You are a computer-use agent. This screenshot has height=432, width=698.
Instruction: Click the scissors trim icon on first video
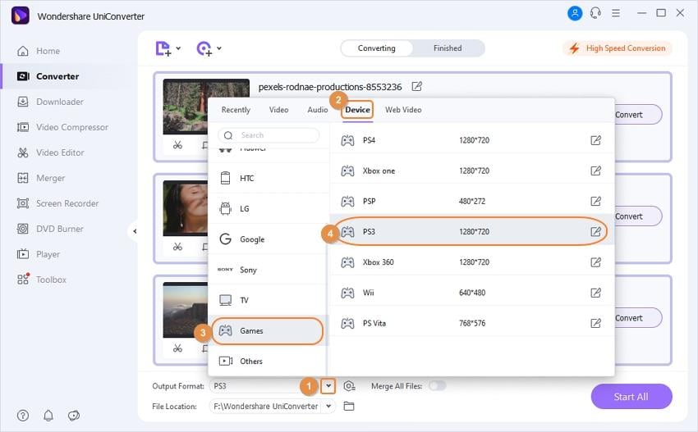click(177, 145)
